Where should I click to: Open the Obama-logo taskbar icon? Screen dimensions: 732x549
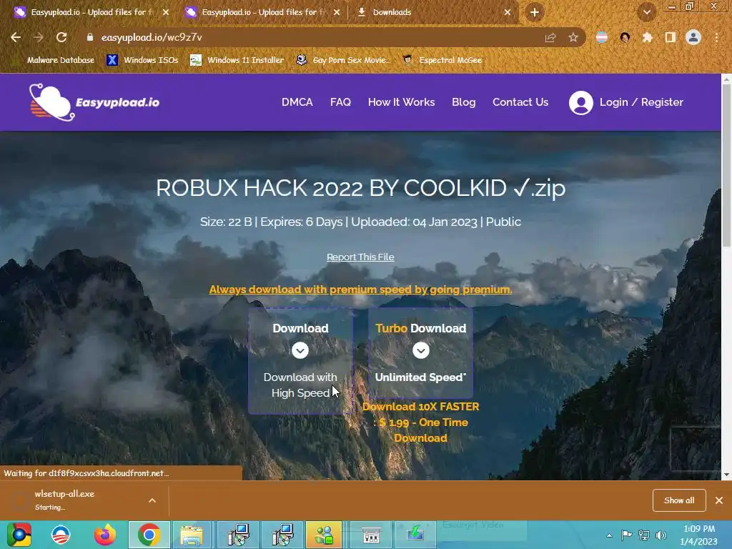(x=61, y=535)
